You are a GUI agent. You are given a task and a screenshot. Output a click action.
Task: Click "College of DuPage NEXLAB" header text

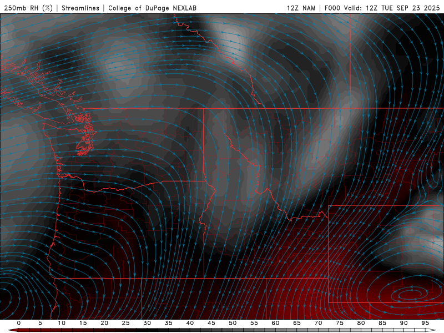tap(152, 8)
